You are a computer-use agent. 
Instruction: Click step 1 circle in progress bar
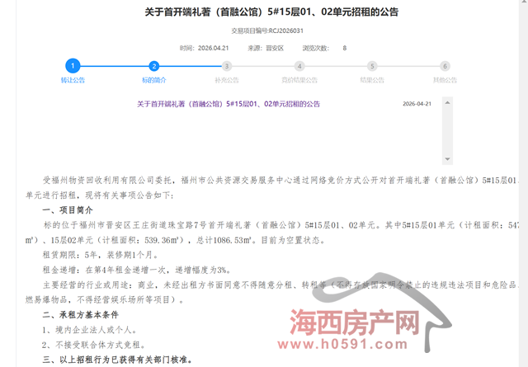[x=73, y=66]
